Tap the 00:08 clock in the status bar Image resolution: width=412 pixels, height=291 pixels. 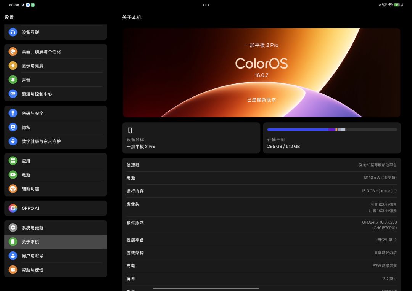pyautogui.click(x=14, y=5)
